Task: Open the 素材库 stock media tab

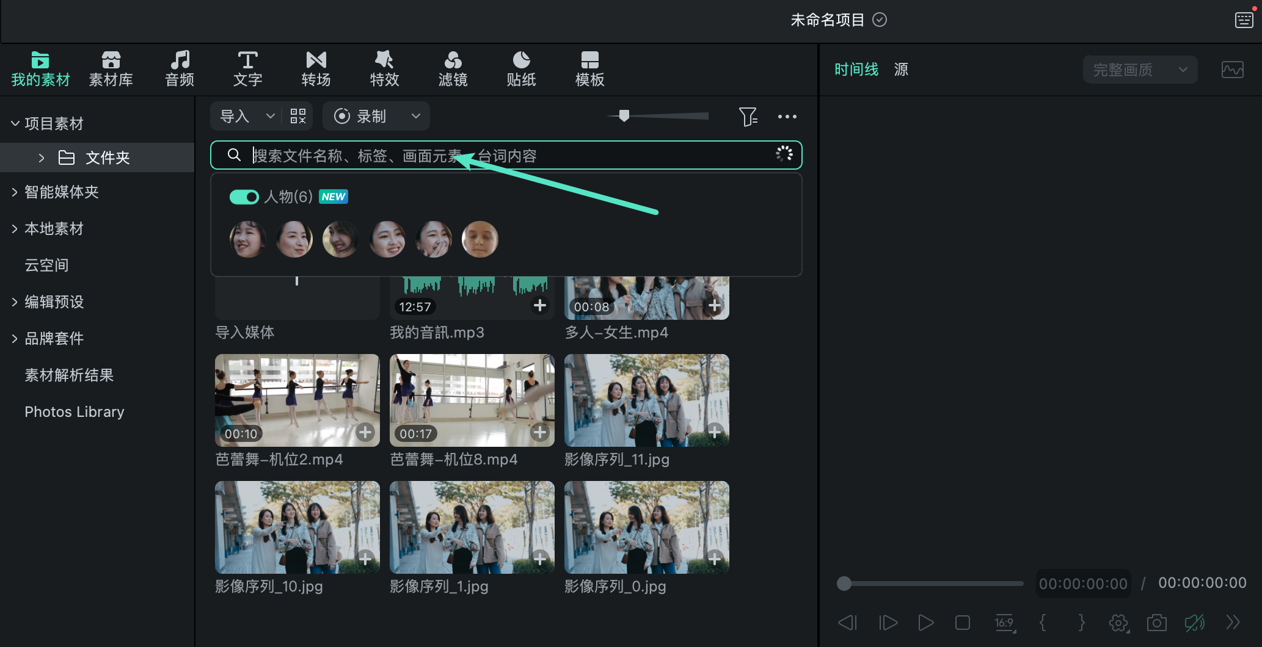Action: (x=111, y=68)
